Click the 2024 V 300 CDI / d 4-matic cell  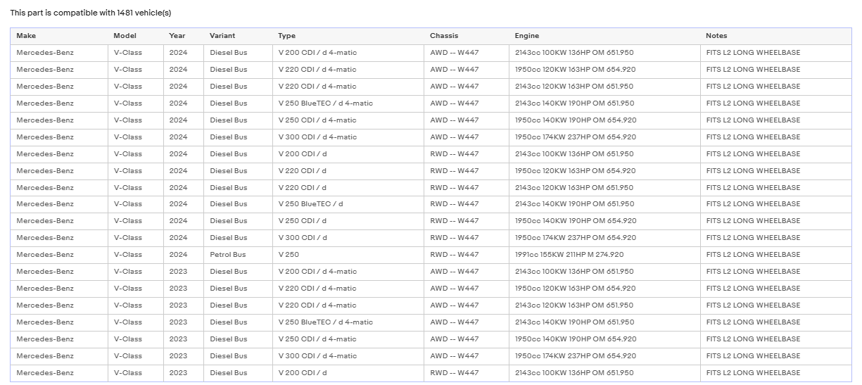[x=348, y=137]
